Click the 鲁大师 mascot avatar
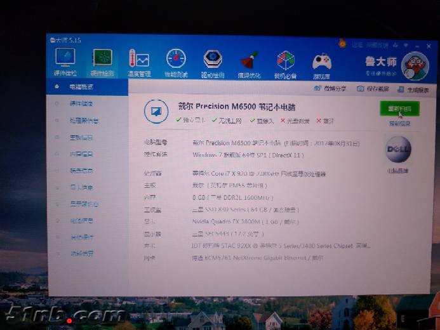This screenshot has height=330, width=440. [x=416, y=66]
